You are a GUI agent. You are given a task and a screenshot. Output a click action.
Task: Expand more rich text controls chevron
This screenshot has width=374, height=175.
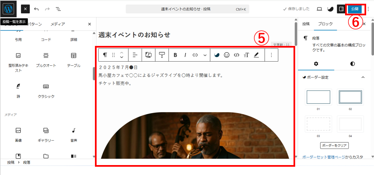click(x=205, y=55)
